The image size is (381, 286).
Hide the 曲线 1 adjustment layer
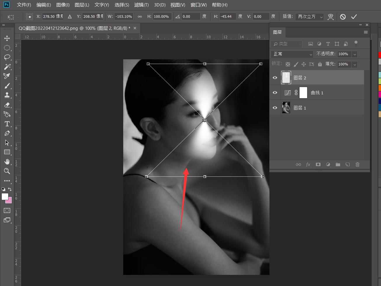click(x=275, y=93)
